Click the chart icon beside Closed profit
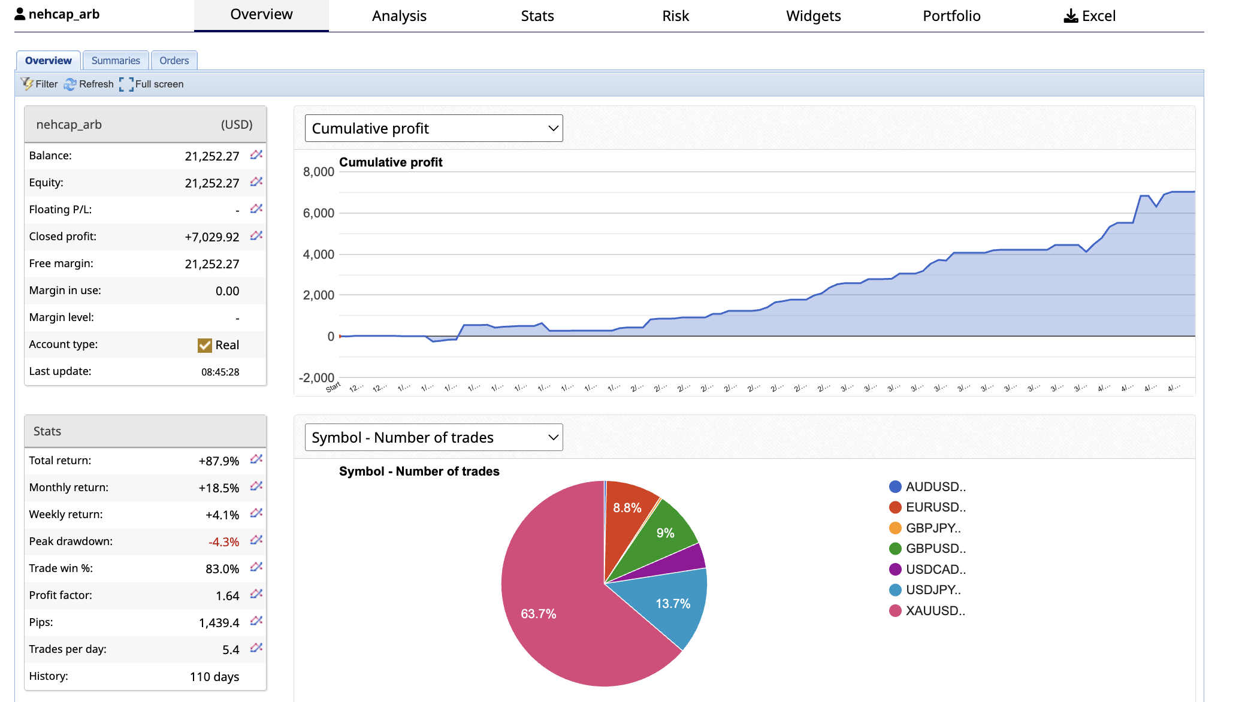This screenshot has height=702, width=1251. click(256, 236)
